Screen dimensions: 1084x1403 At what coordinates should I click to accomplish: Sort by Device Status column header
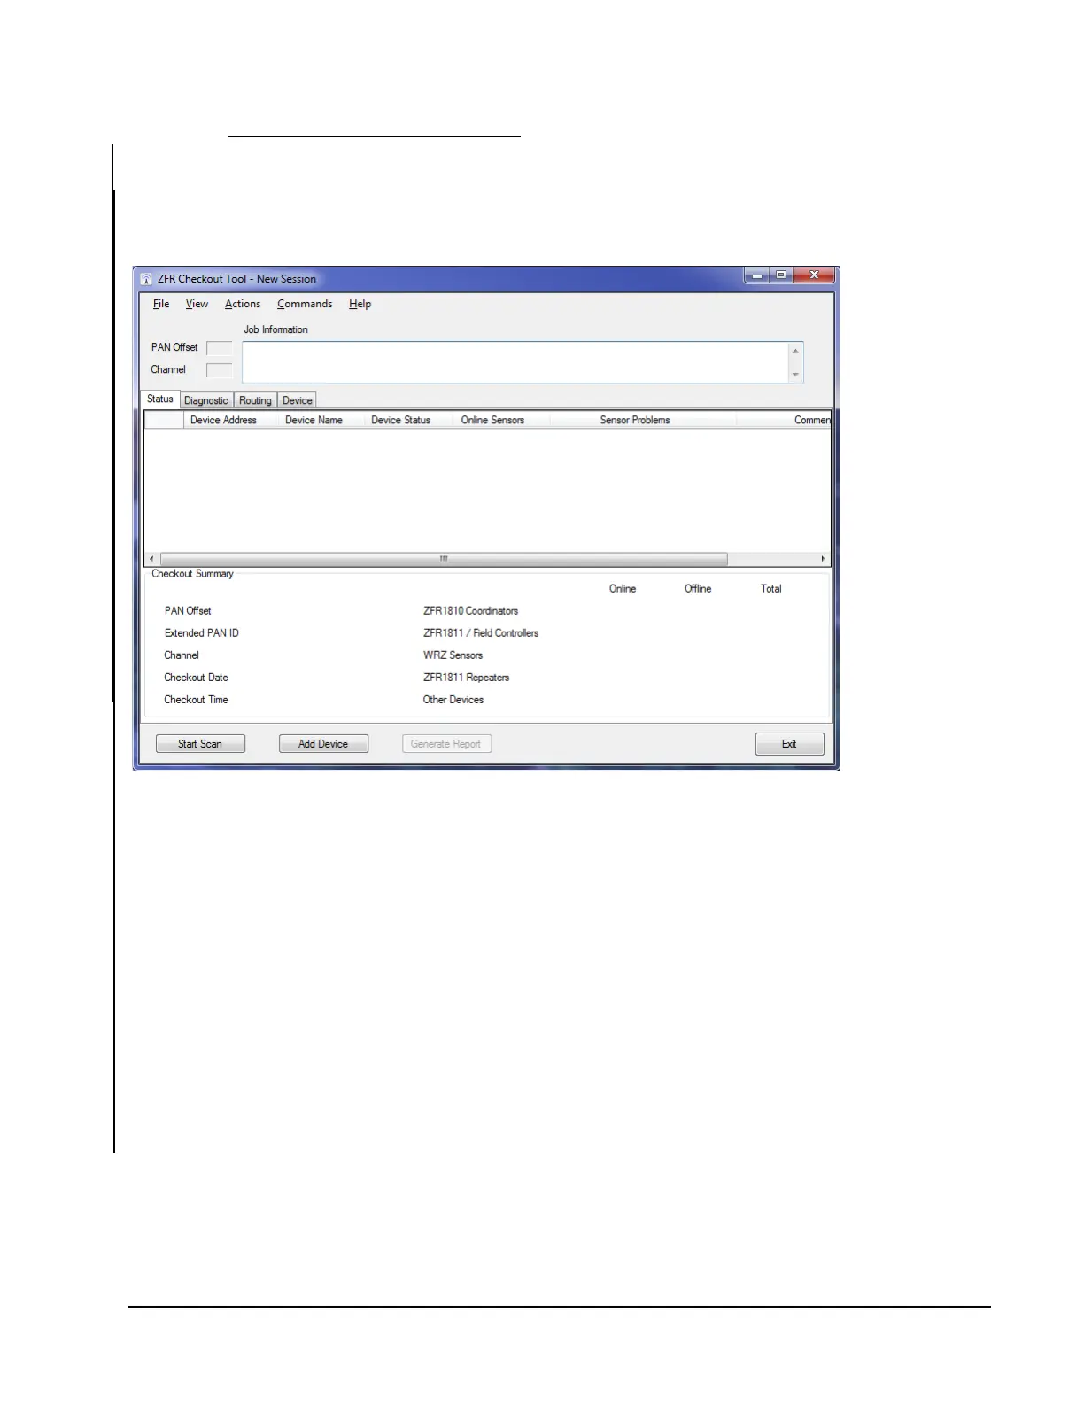[408, 420]
